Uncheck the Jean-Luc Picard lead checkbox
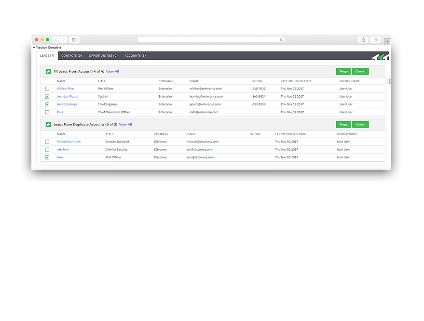This screenshot has width=424, height=321. coord(47,97)
